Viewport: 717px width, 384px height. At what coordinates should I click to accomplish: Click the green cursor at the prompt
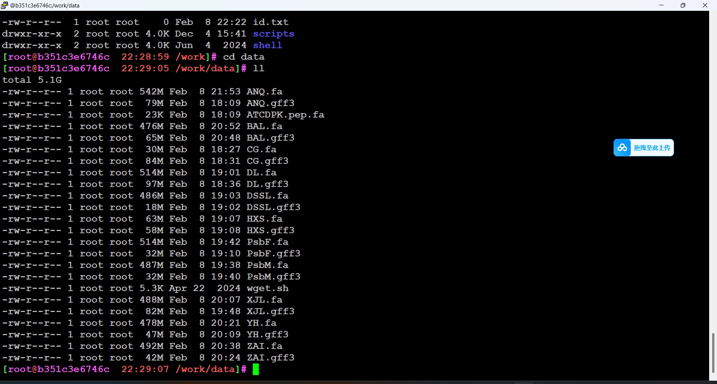click(x=256, y=369)
